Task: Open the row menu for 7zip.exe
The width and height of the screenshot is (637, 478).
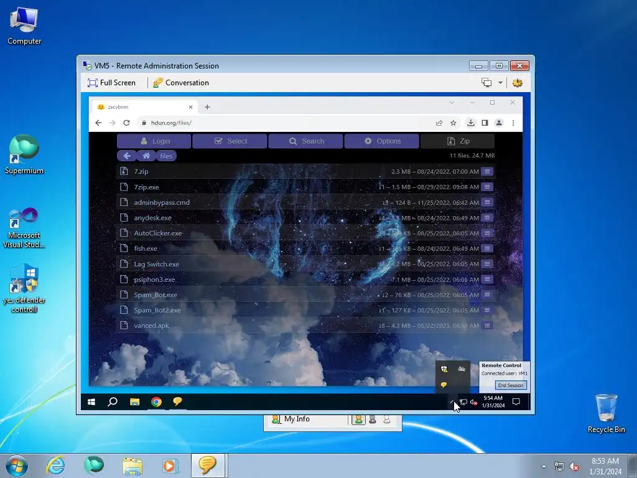Action: click(487, 187)
